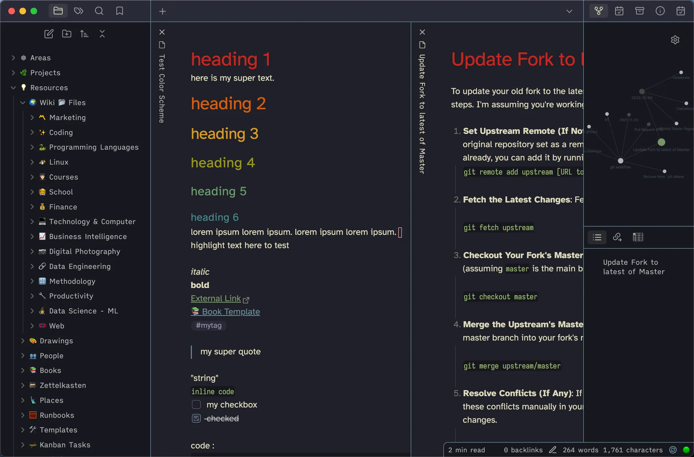Open the graph view icon in right sidebar
694x457 pixels.
point(599,11)
